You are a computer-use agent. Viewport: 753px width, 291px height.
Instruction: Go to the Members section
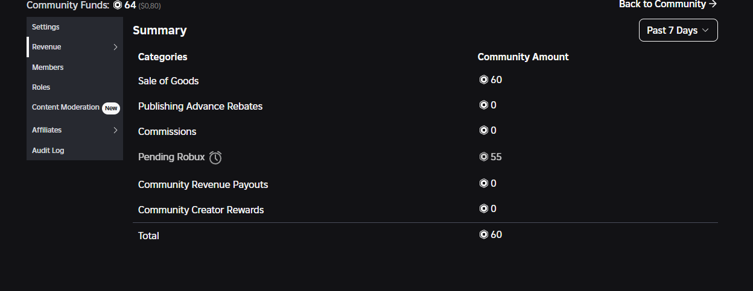(48, 67)
